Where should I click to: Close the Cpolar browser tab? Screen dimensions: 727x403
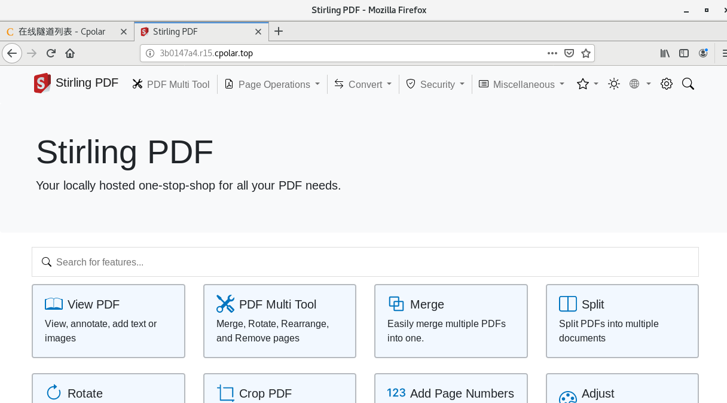(x=124, y=32)
